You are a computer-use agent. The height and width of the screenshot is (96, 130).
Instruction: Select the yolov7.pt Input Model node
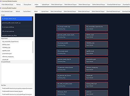[96, 93]
